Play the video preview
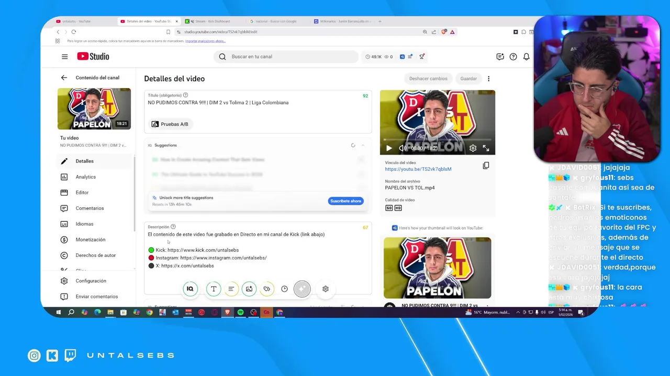This screenshot has width=670, height=376. [389, 148]
